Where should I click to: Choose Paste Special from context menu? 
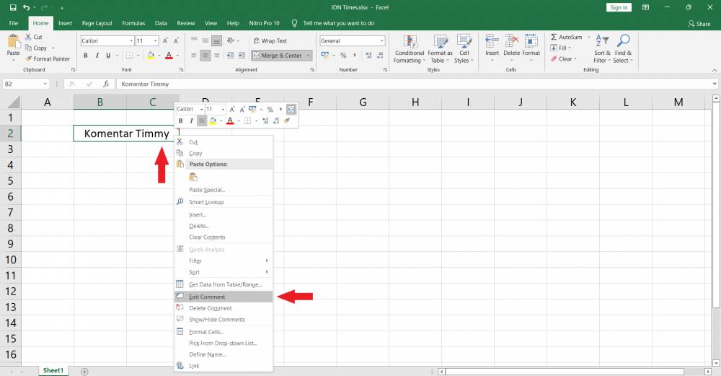click(224, 190)
